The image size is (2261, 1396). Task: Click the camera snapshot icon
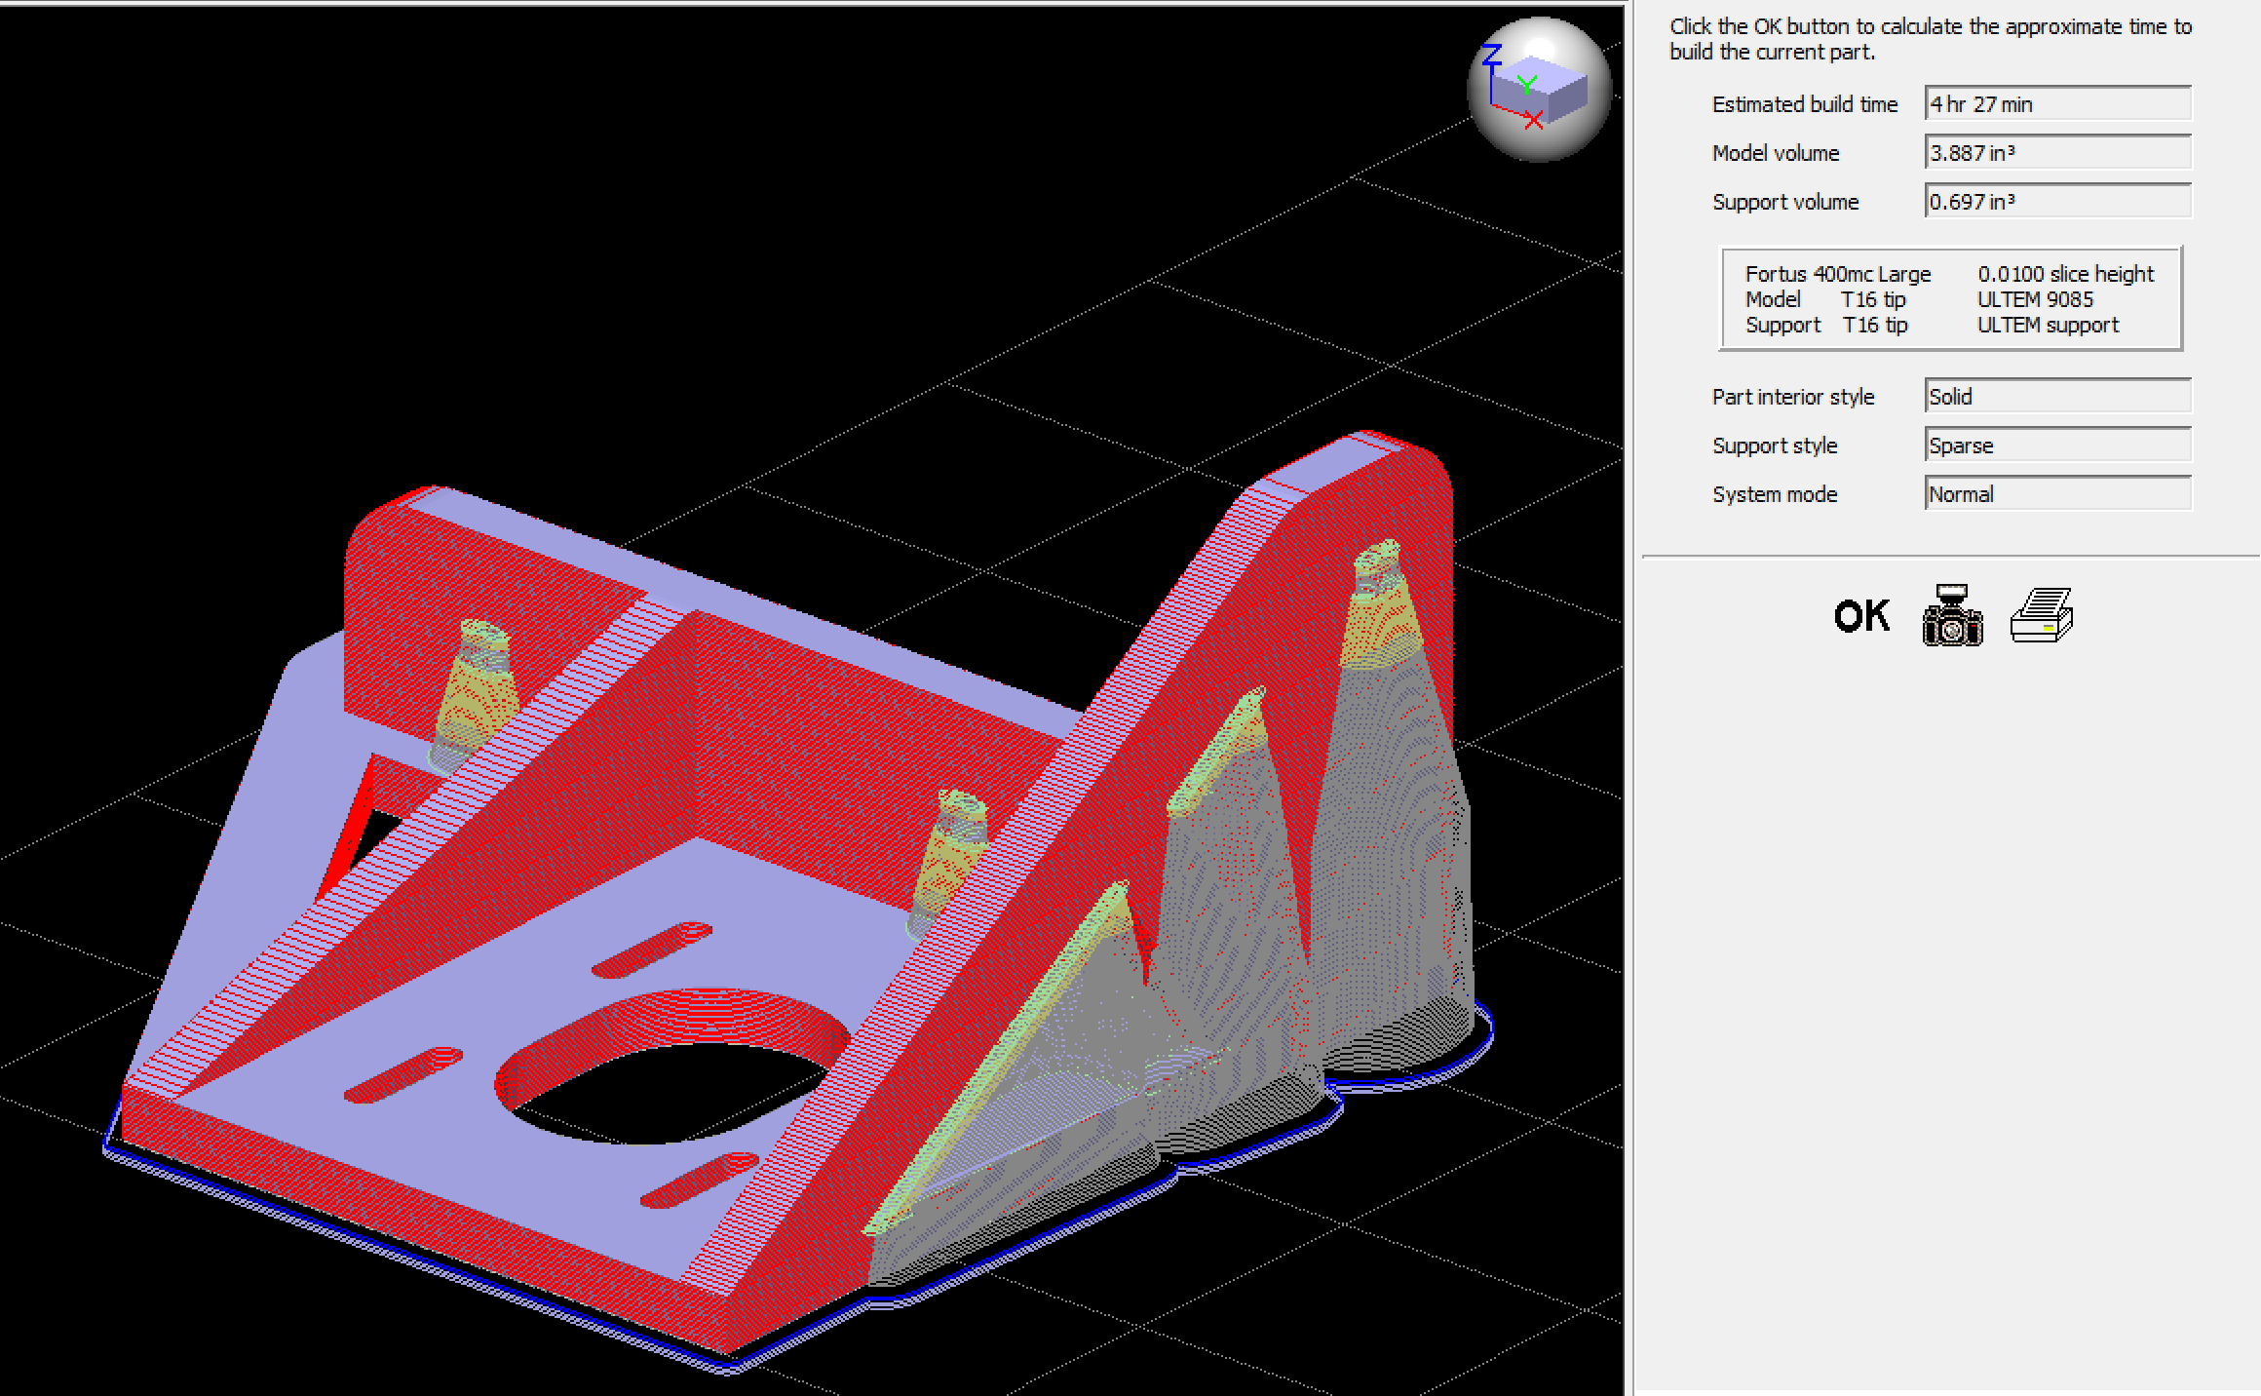[1952, 616]
